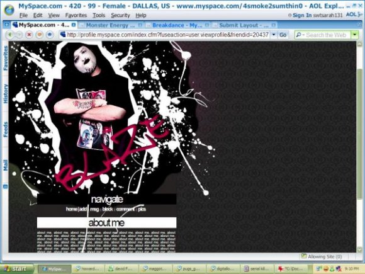Screen dimensions: 365x274
Task: Click the green search go button
Action: pyautogui.click(x=354, y=35)
